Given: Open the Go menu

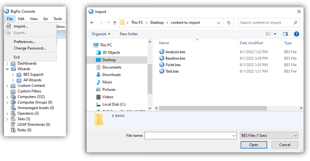Looking at the screenshot, I should pos(45,19).
